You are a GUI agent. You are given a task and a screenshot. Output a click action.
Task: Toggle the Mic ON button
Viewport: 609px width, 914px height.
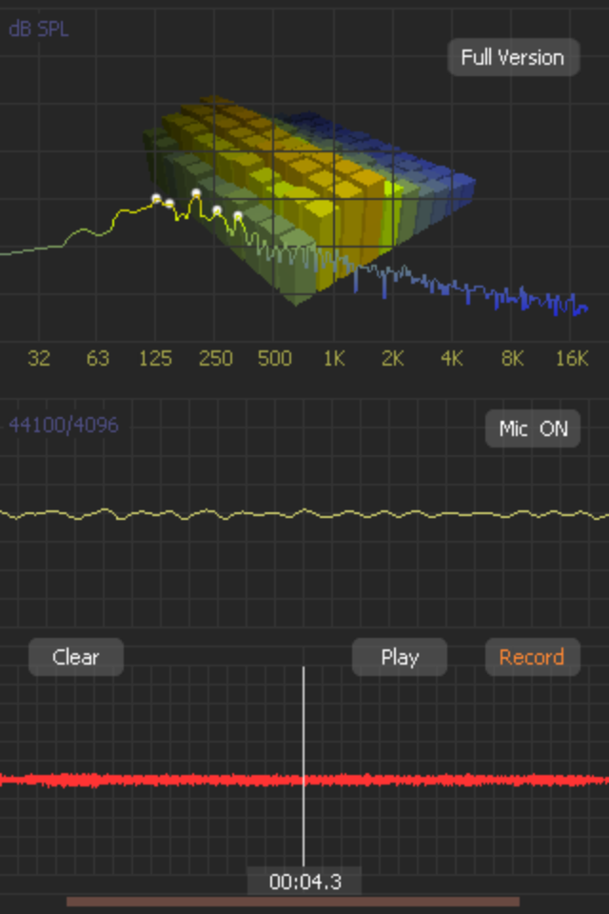(533, 428)
